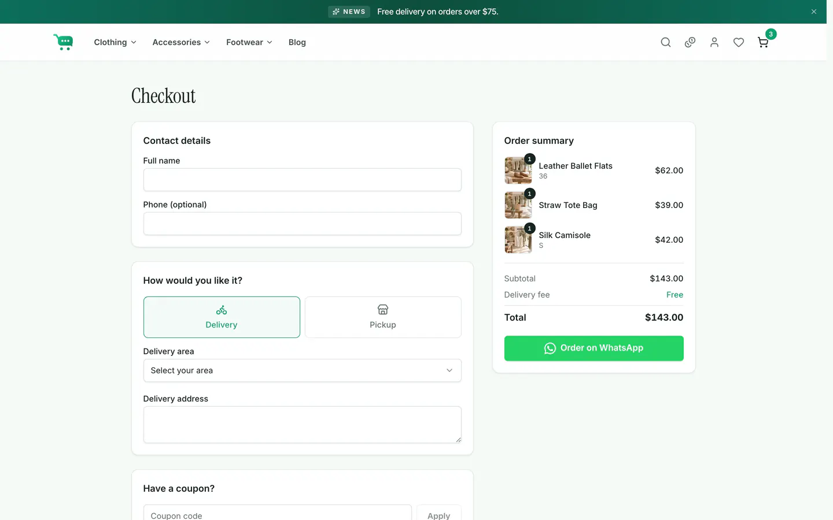This screenshot has width=833, height=520.
Task: Expand the Accessories menu
Action: [181, 42]
